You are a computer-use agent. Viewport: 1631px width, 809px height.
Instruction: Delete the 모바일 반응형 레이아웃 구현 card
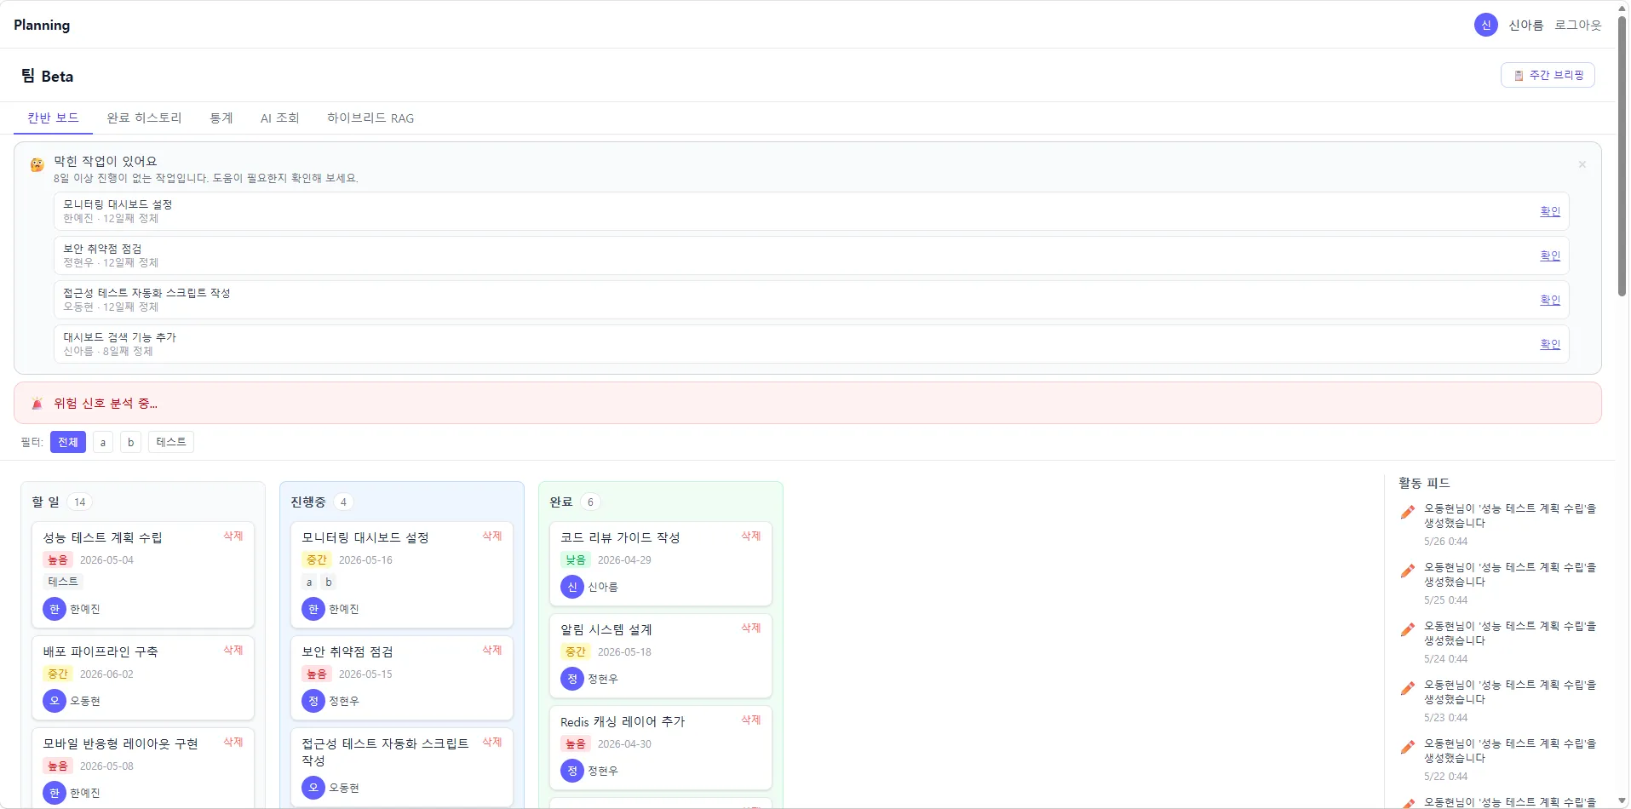click(x=233, y=742)
